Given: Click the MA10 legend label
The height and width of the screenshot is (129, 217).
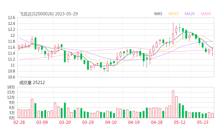Looking at the screenshot, I should pos(173,14).
